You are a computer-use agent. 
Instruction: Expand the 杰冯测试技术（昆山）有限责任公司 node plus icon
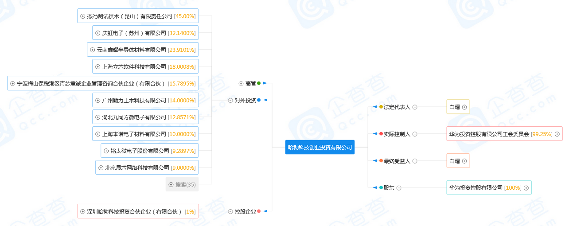click(83, 16)
